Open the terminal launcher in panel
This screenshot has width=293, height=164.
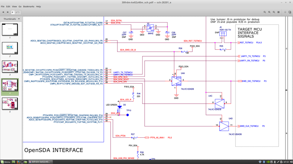(x=22, y=162)
